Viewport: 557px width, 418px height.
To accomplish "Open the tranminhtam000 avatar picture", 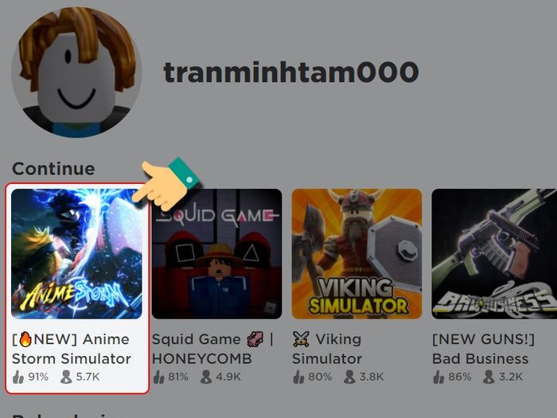I will [76, 72].
